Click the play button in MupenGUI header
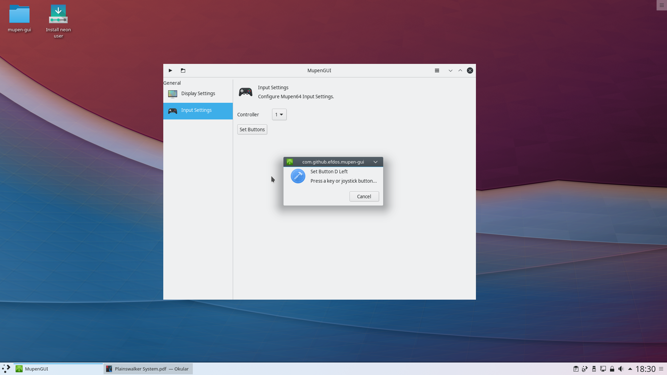 170,70
